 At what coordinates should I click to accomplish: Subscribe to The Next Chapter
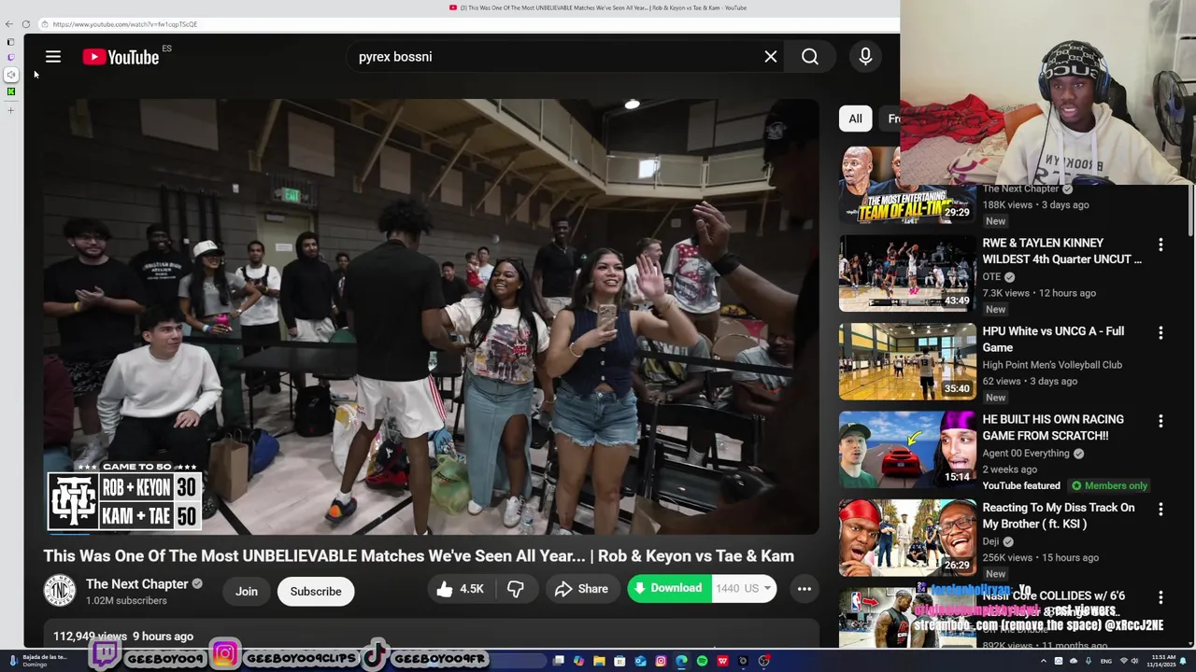pos(316,591)
